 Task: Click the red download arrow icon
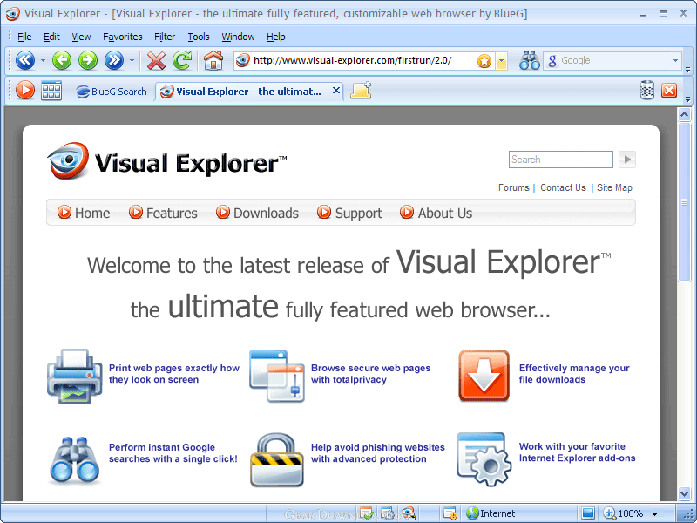484,376
